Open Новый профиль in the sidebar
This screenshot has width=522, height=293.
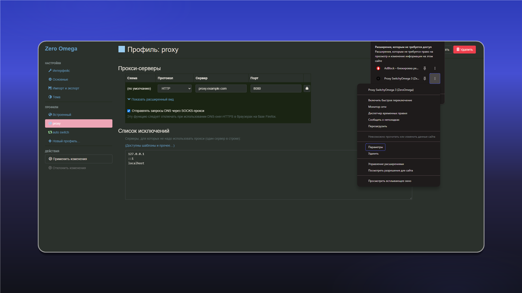point(64,141)
